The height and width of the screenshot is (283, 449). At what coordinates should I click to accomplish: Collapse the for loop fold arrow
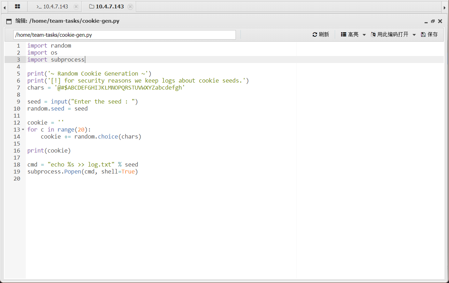pos(23,129)
